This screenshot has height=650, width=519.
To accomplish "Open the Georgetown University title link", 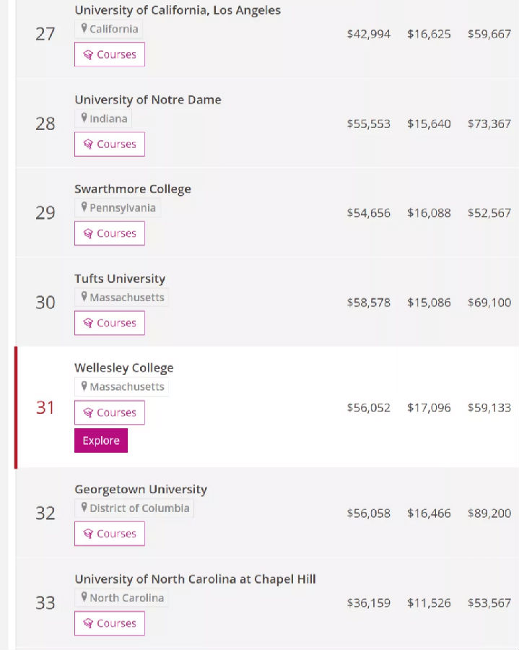I will coord(141,490).
